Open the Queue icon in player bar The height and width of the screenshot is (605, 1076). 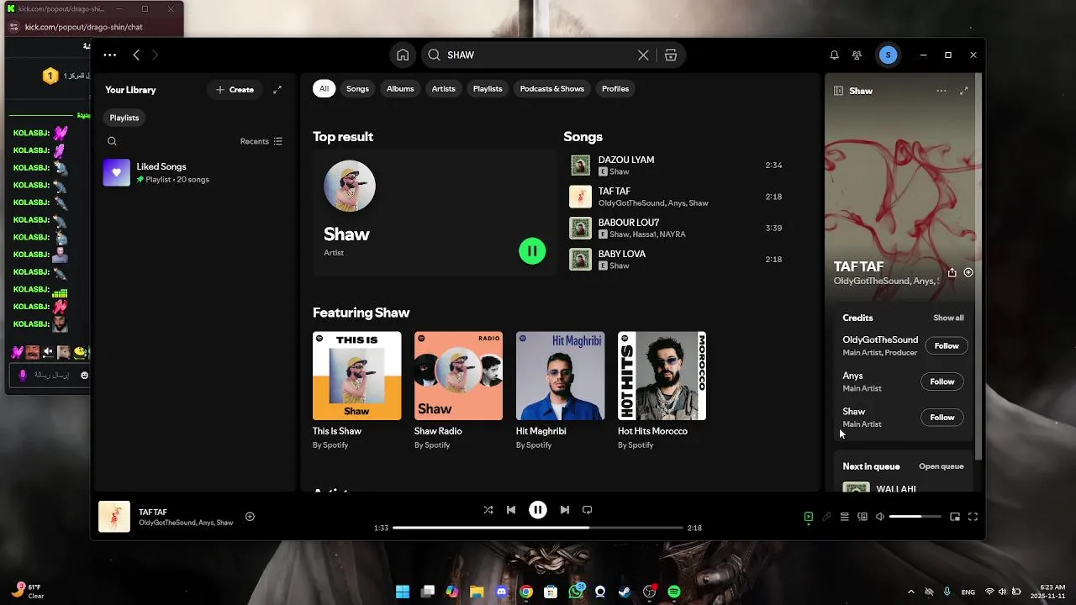click(845, 517)
